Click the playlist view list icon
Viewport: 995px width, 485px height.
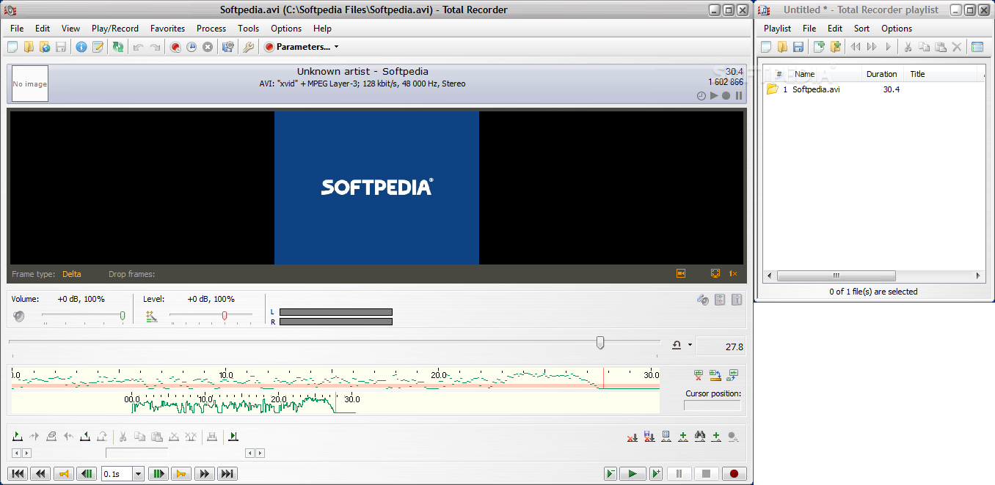pyautogui.click(x=977, y=47)
